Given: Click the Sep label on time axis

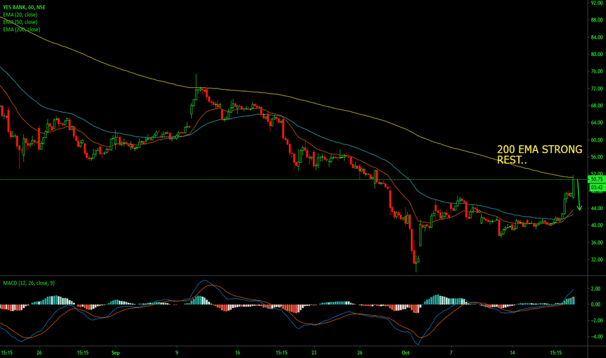Looking at the screenshot, I should [x=116, y=353].
